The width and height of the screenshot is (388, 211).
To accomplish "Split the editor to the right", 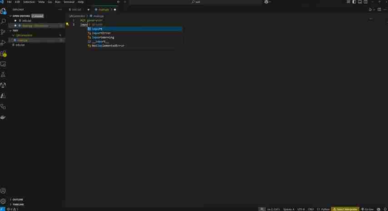I will [379, 10].
